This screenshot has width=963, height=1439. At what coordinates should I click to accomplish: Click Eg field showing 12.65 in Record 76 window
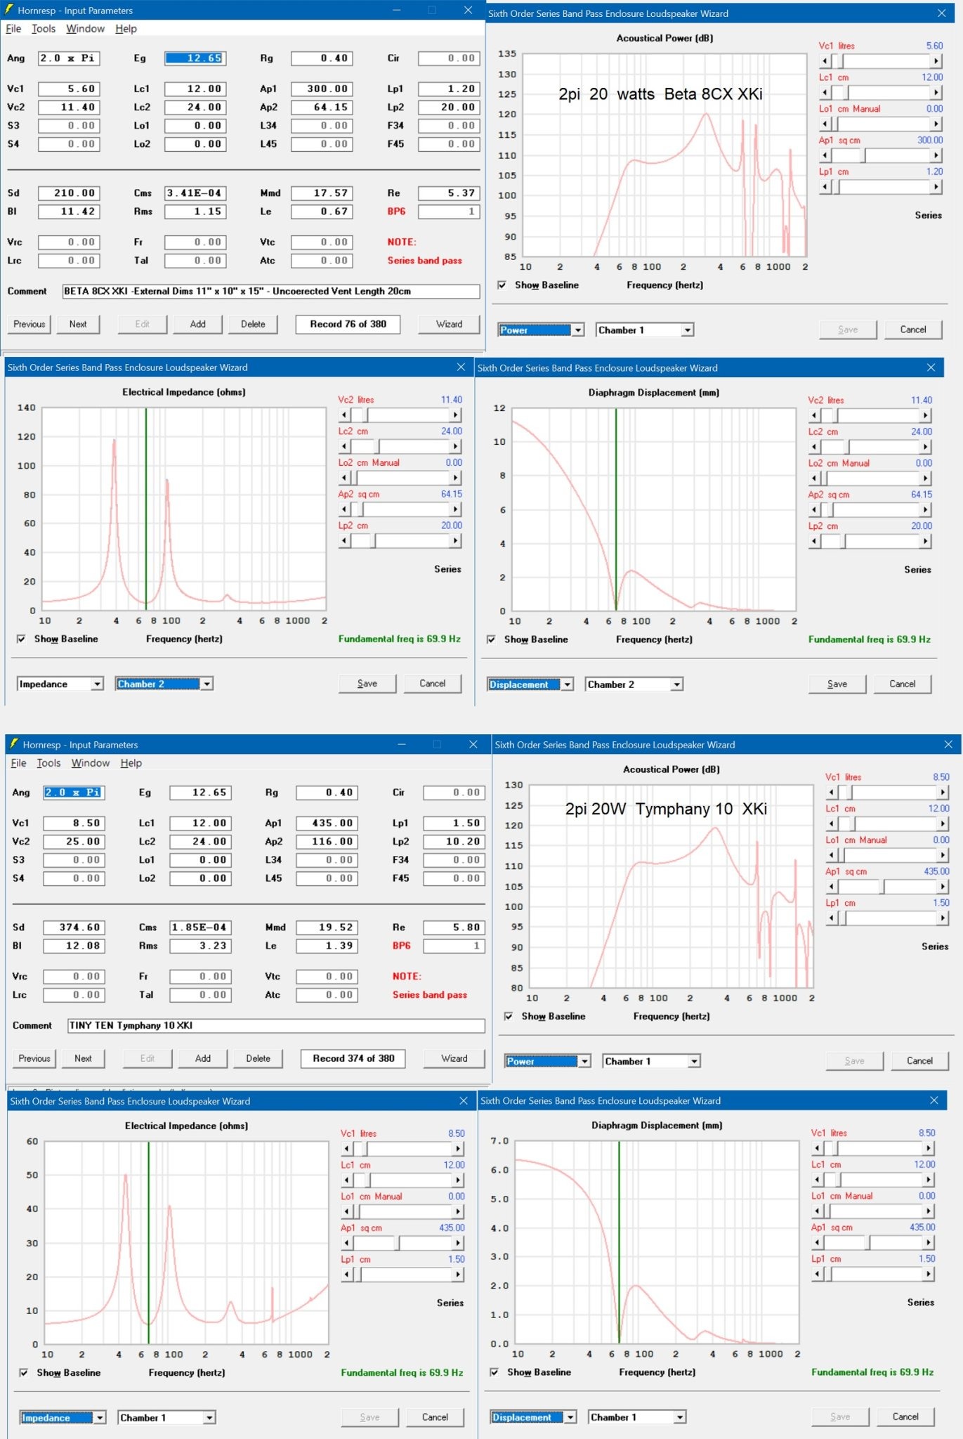click(x=195, y=58)
